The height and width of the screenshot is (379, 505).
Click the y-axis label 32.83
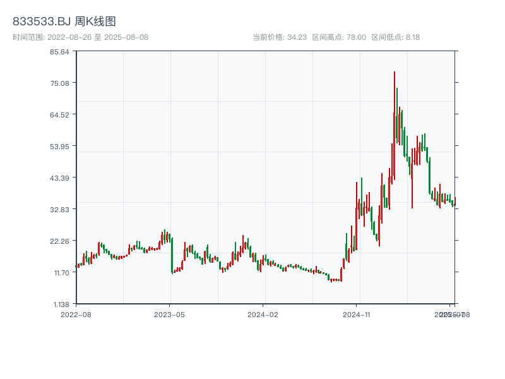click(59, 210)
